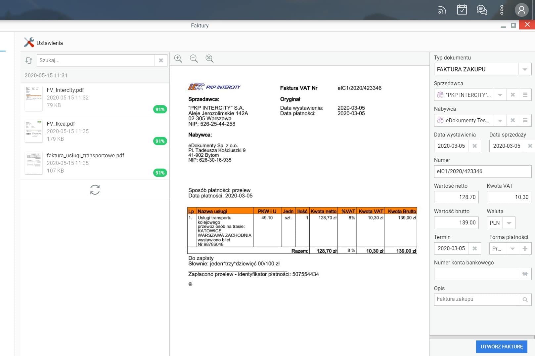Image resolution: width=535 pixels, height=356 pixels.
Task: Clear the Szukaj search field
Action: pos(161,60)
